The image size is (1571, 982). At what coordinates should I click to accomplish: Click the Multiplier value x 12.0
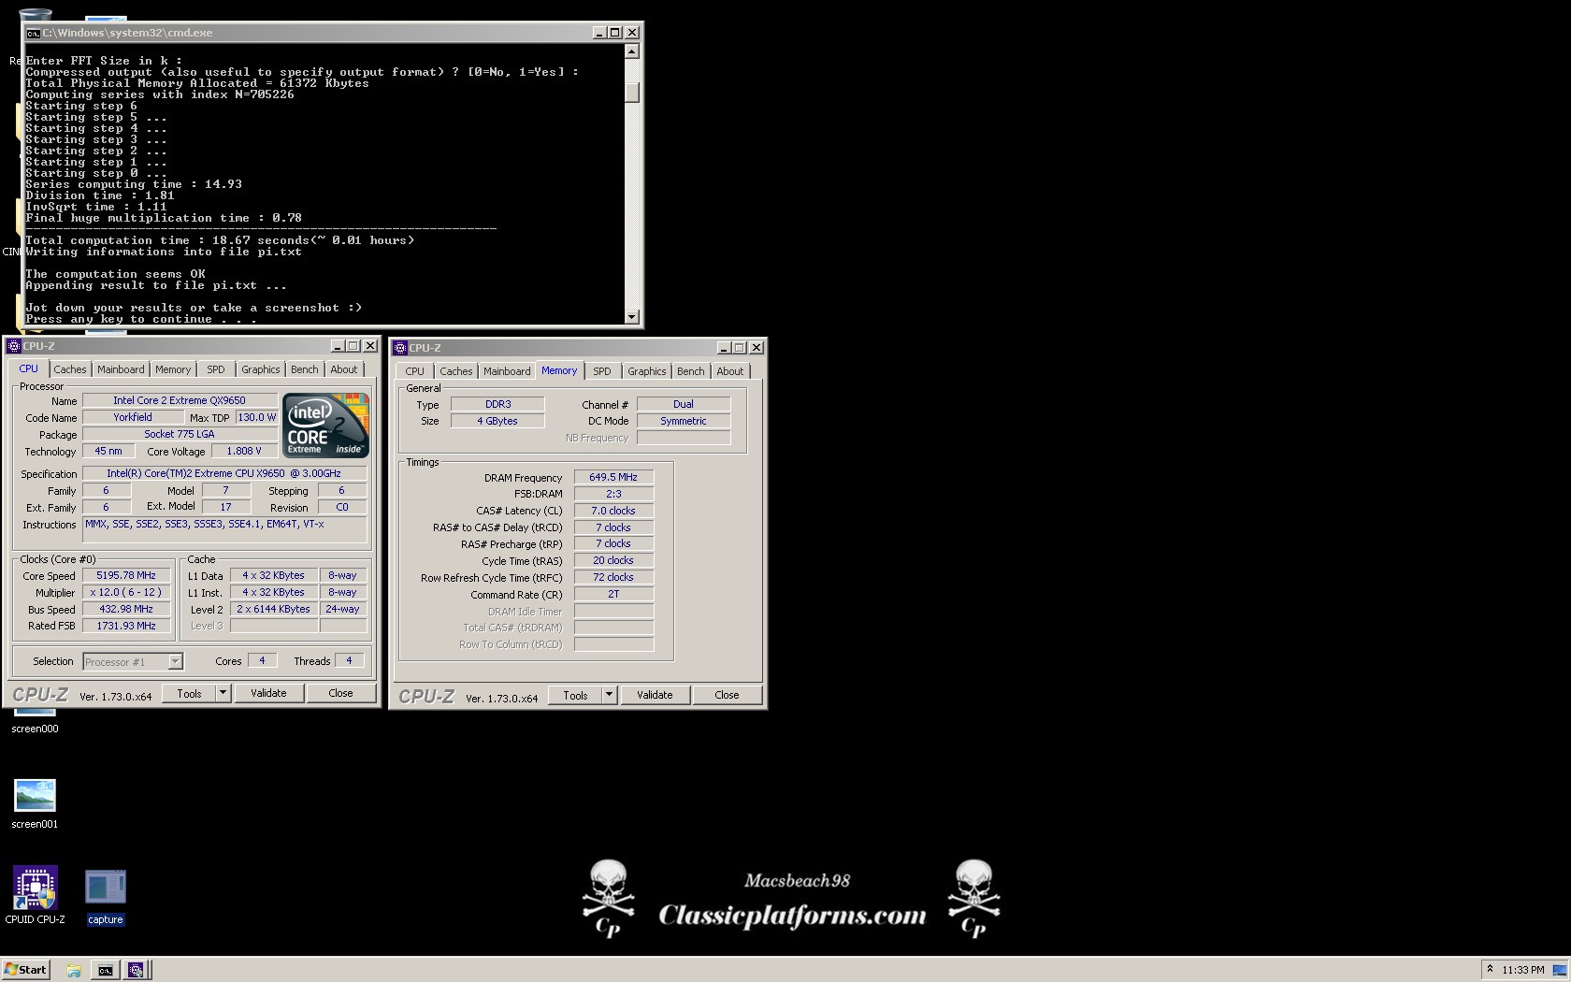pyautogui.click(x=126, y=593)
